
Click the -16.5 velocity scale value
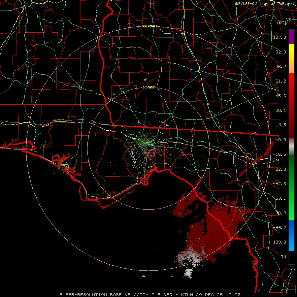[x=280, y=154]
